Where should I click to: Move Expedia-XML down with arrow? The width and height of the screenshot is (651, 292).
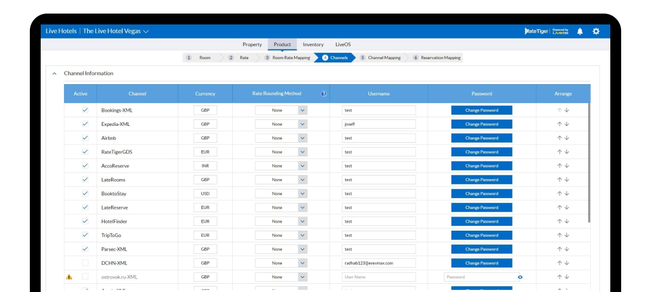coord(567,124)
